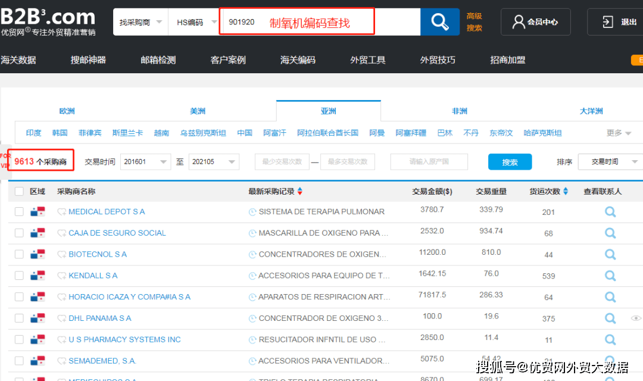
Task: Sort by latest purchase record arrows
Action: click(x=299, y=191)
